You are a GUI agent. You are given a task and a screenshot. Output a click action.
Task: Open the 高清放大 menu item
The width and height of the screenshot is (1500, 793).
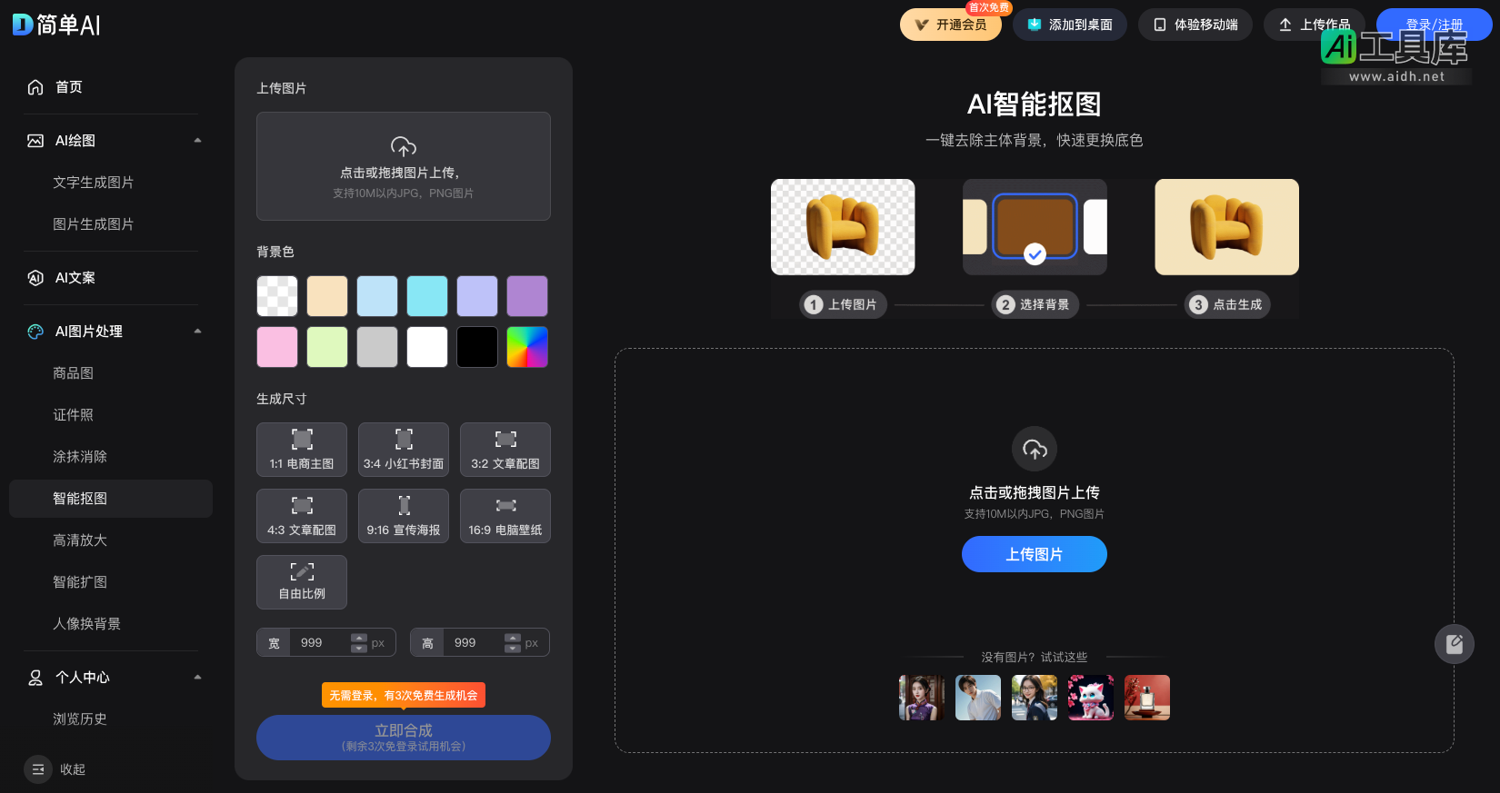[80, 540]
